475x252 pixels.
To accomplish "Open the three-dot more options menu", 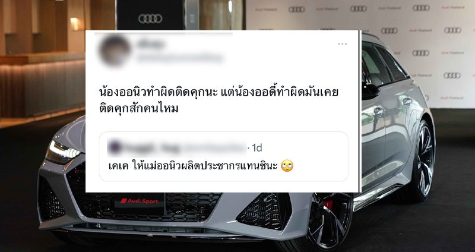I will coord(343,44).
